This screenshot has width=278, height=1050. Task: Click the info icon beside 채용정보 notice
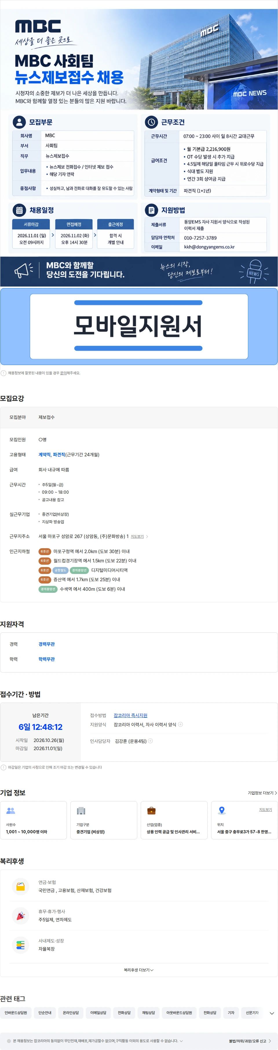(3, 373)
